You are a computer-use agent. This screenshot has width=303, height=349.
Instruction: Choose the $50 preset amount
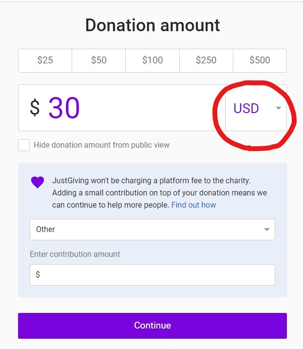(99, 60)
